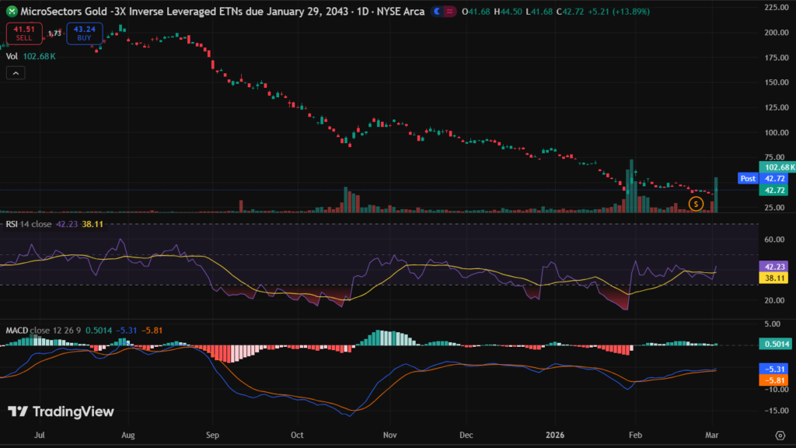Click the orange -5.81 signal axis label
Screen dimensions: 796x448
coord(775,380)
